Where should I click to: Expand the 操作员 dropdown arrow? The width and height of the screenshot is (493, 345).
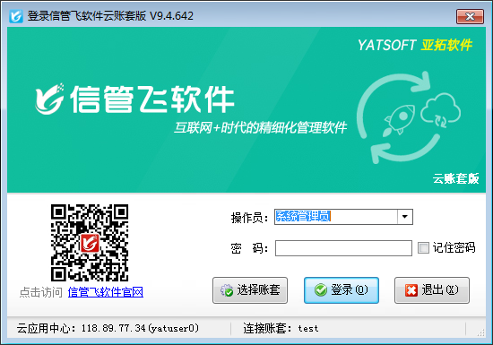405,217
